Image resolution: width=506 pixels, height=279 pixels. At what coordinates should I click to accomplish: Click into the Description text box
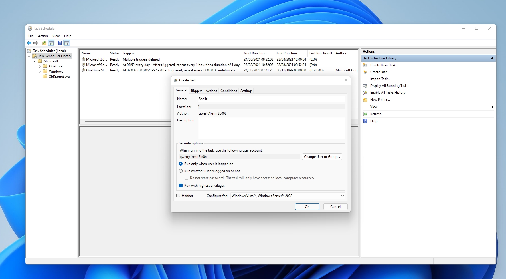pos(271,128)
